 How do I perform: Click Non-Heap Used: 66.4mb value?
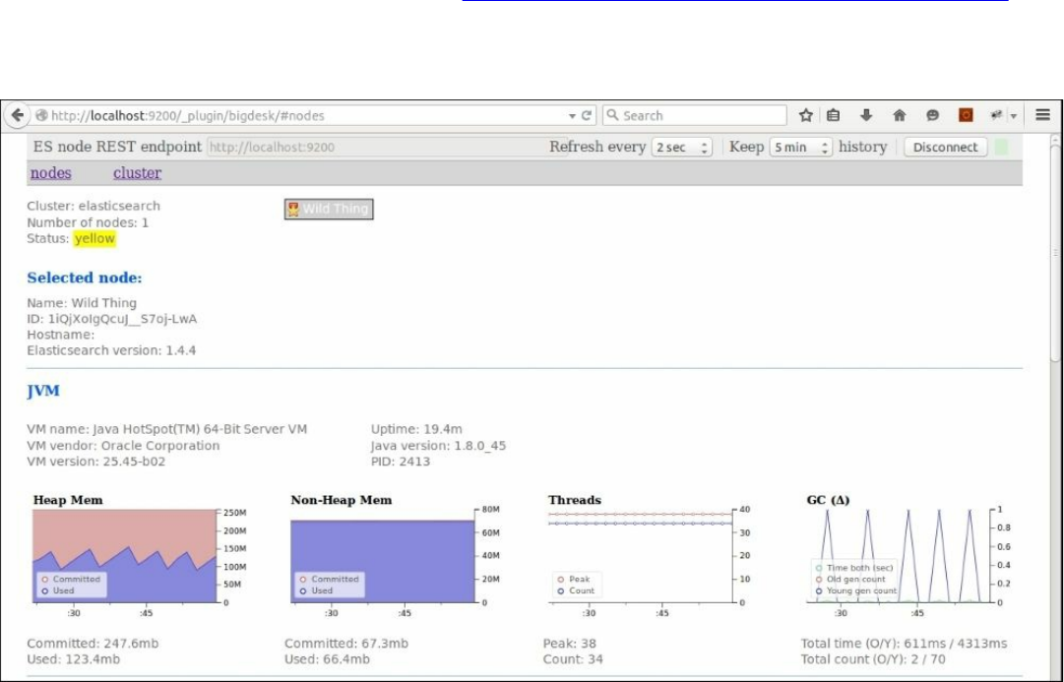coord(327,659)
